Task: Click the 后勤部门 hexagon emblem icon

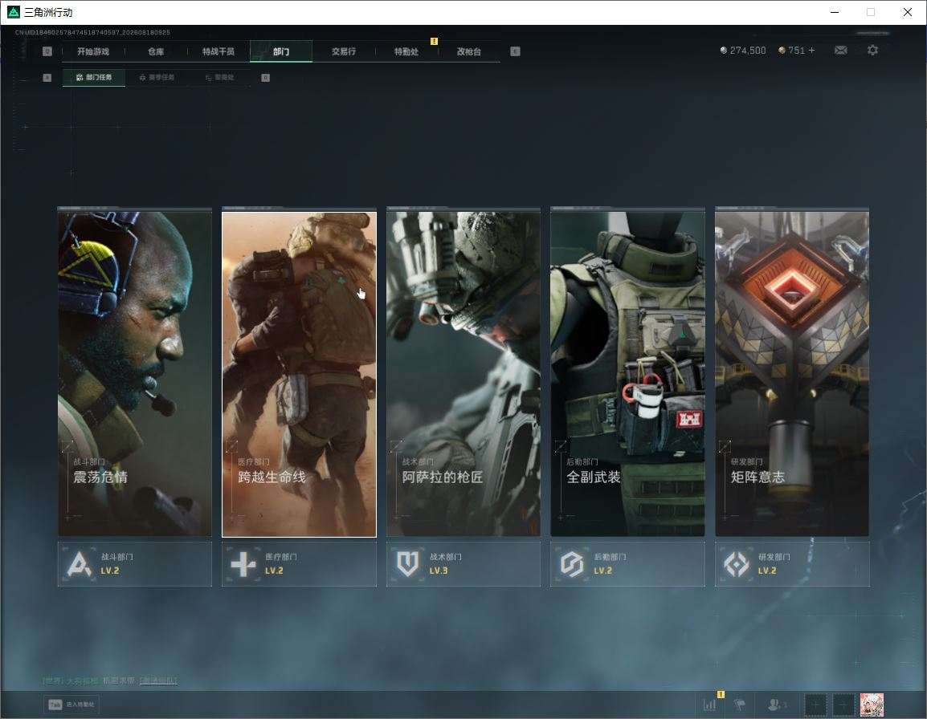Action: tap(572, 563)
